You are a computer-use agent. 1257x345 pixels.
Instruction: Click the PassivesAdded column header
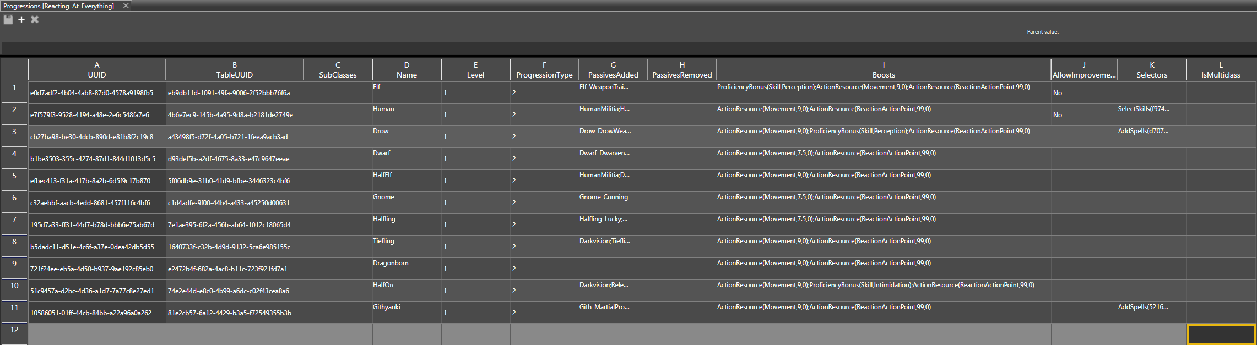[613, 70]
